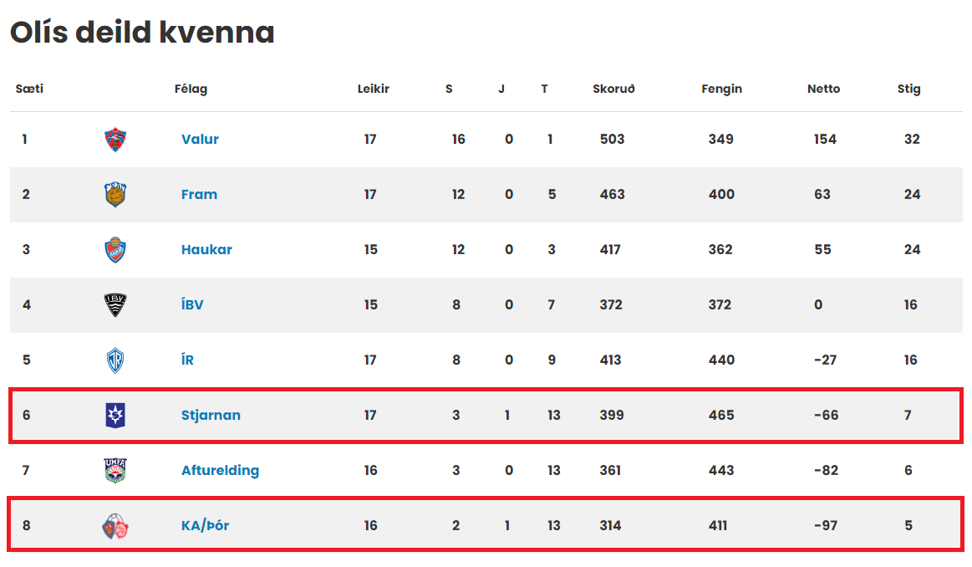Click the Skoruð column header

click(613, 89)
